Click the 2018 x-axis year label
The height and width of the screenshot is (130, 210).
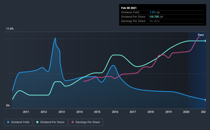[x=151, y=112]
